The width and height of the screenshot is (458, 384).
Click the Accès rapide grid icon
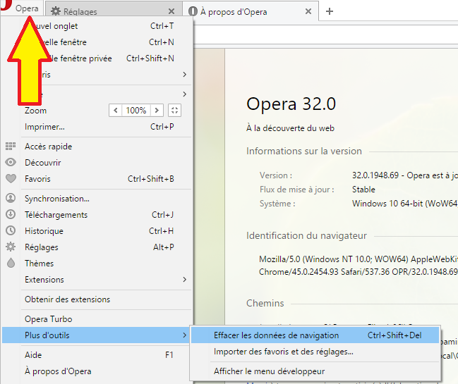[11, 146]
